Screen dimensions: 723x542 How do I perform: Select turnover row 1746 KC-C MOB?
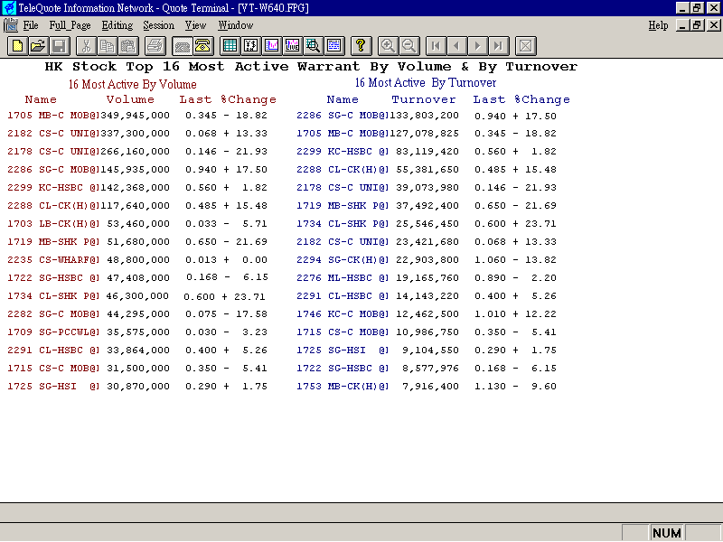coord(427,313)
